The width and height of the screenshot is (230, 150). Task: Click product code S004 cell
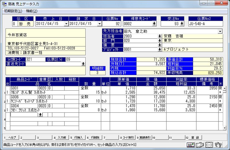pos(24,106)
